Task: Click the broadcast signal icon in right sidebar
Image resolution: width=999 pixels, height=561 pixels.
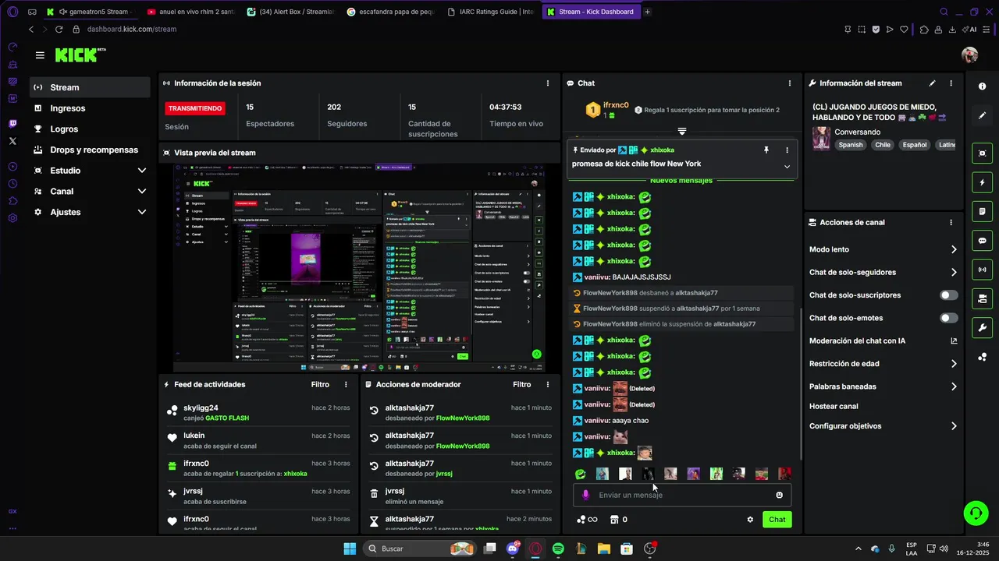Action: 983,270
